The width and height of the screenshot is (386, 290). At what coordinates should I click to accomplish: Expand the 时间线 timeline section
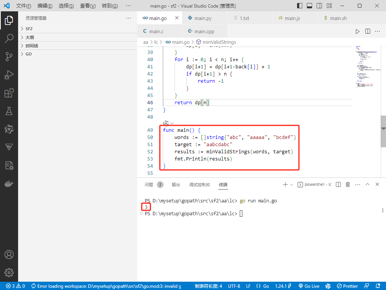pos(78,46)
